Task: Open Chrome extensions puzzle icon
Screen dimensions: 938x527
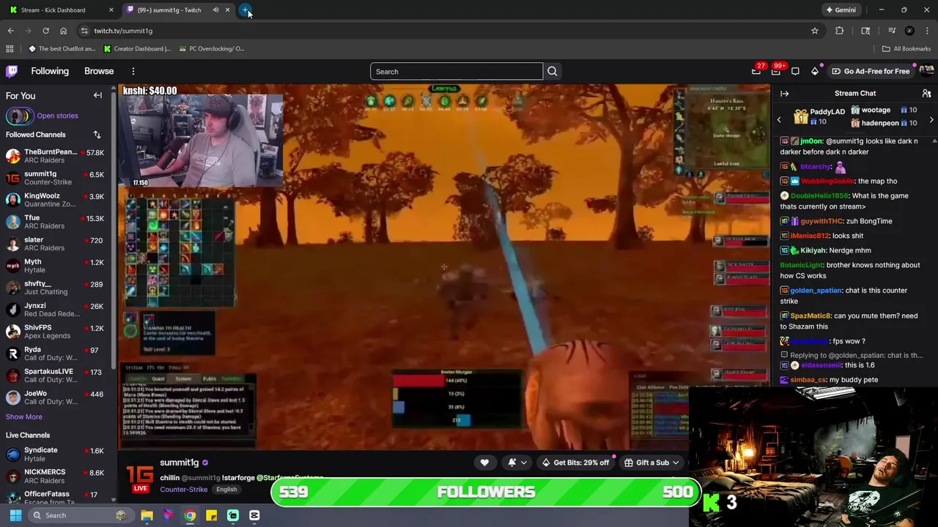Action: coord(840,31)
